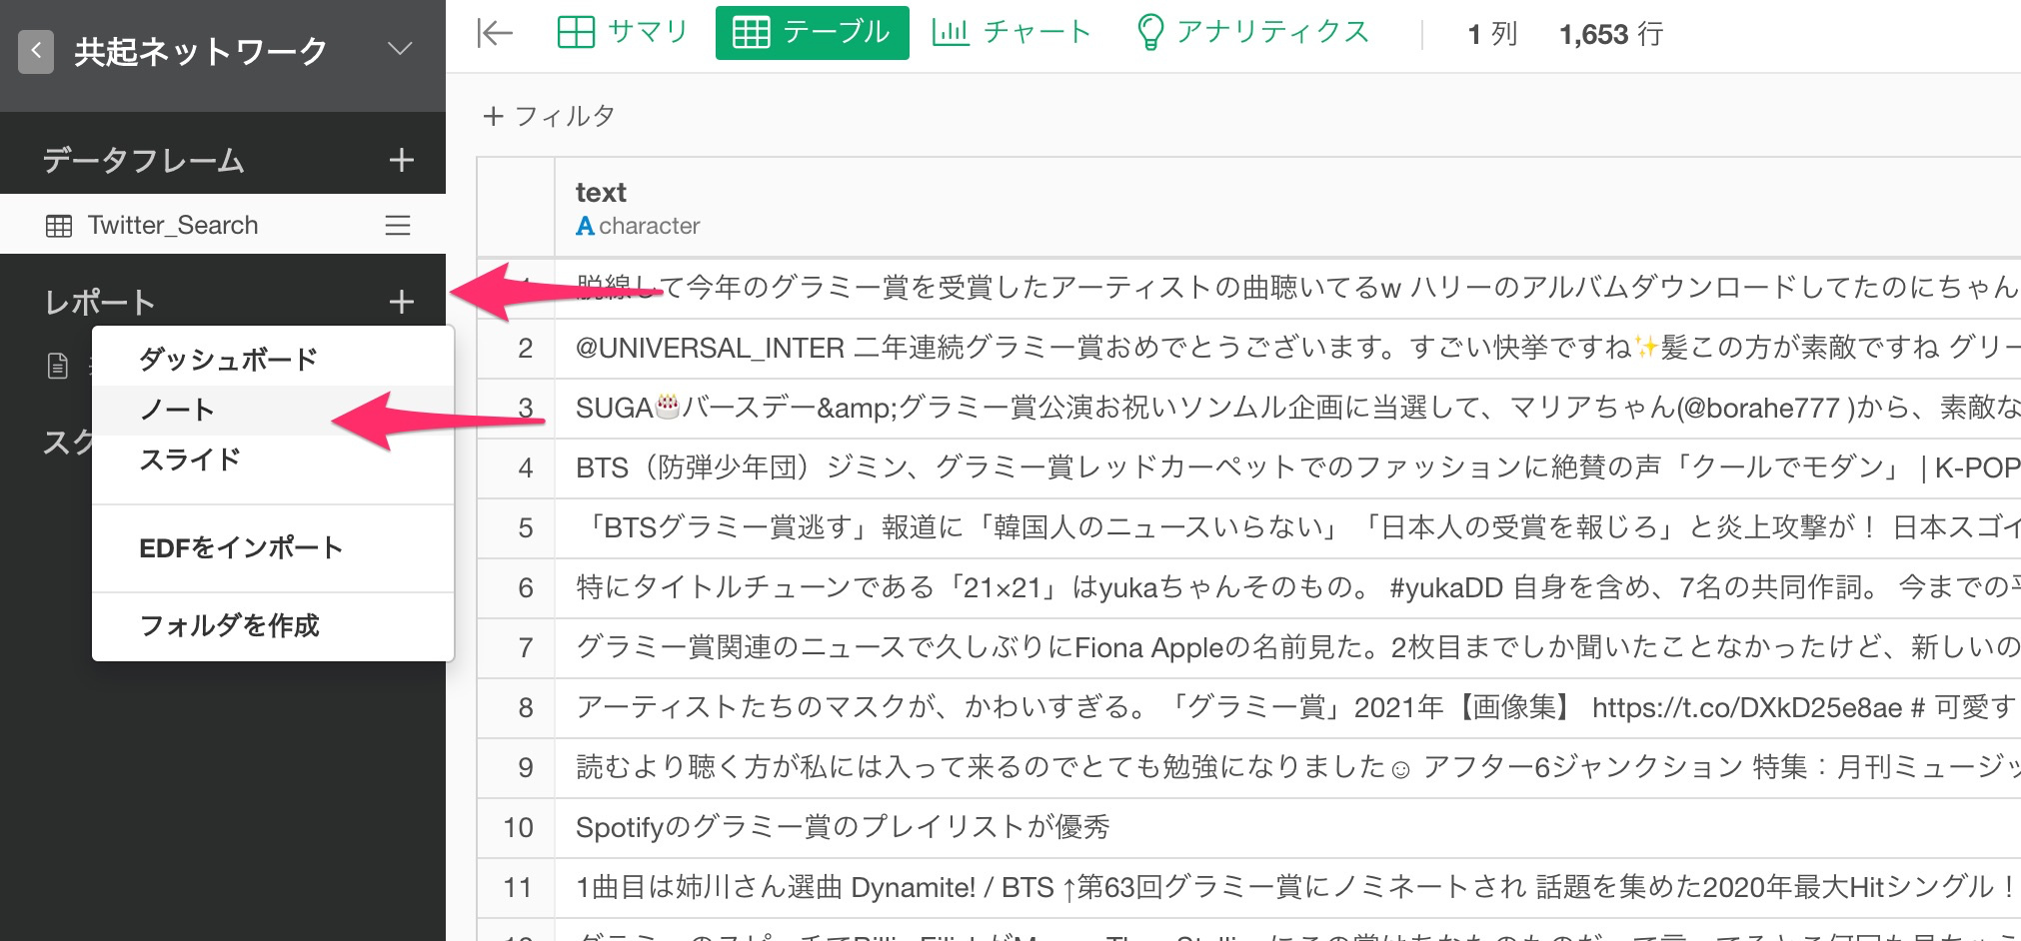The width and height of the screenshot is (2021, 941).
Task: Select row 5 starting with 「BTSグラミー賞逃す」
Action: (1249, 527)
